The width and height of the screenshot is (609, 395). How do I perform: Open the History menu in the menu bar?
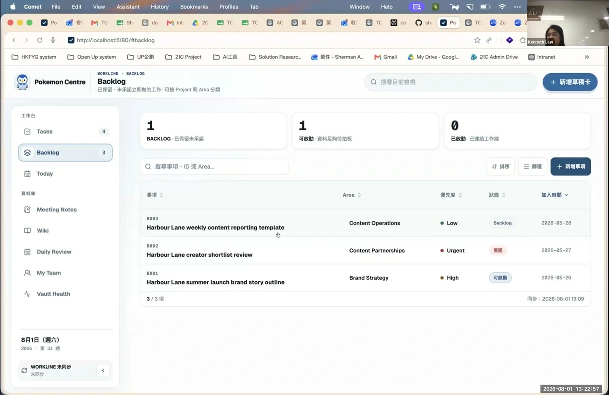coord(160,7)
